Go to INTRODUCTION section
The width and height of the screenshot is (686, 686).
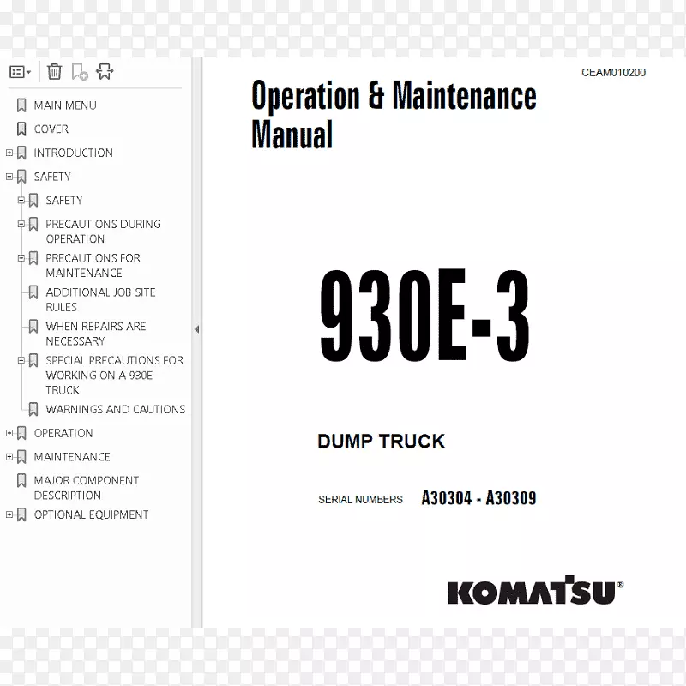(x=73, y=153)
